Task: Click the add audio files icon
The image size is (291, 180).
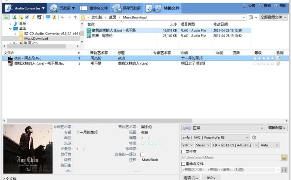Action: (x=15, y=17)
